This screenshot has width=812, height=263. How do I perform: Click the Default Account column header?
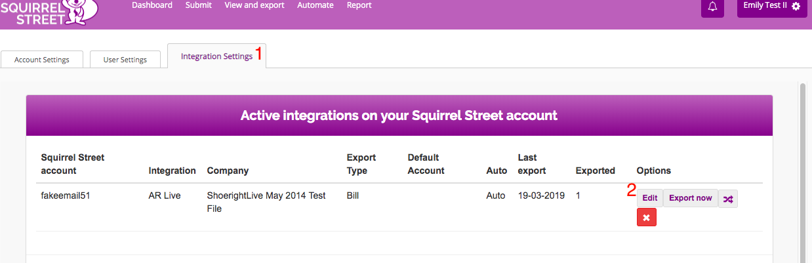click(426, 164)
